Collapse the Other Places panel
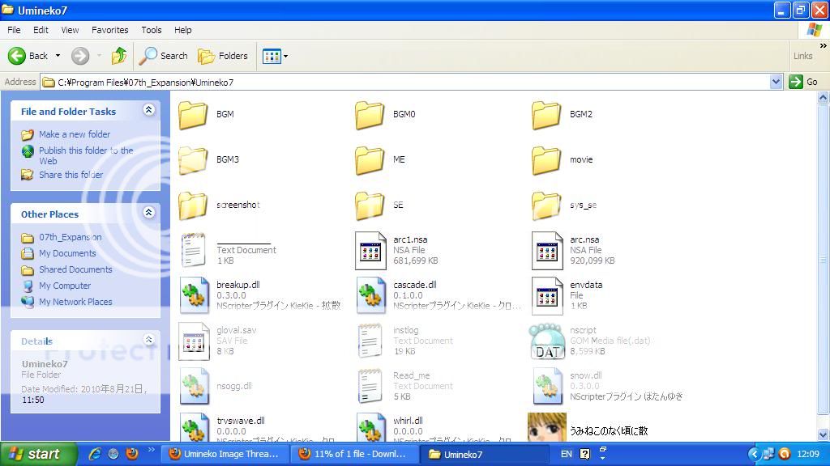Screen dimensions: 830x466 149,213
